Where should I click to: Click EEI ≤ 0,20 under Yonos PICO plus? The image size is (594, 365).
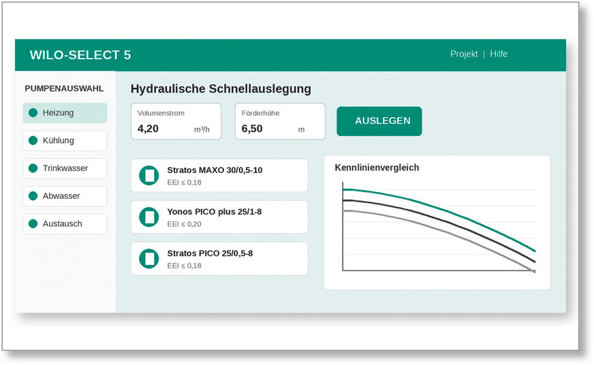(184, 224)
